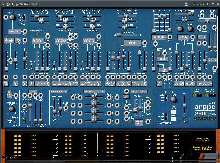Image resolution: width=220 pixels, height=163 pixels.
Task: Click the VCF audio out jack
Action: 145,43
